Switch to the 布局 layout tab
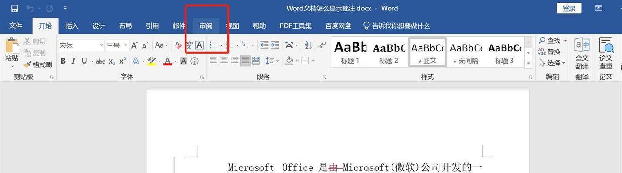 [x=126, y=26]
